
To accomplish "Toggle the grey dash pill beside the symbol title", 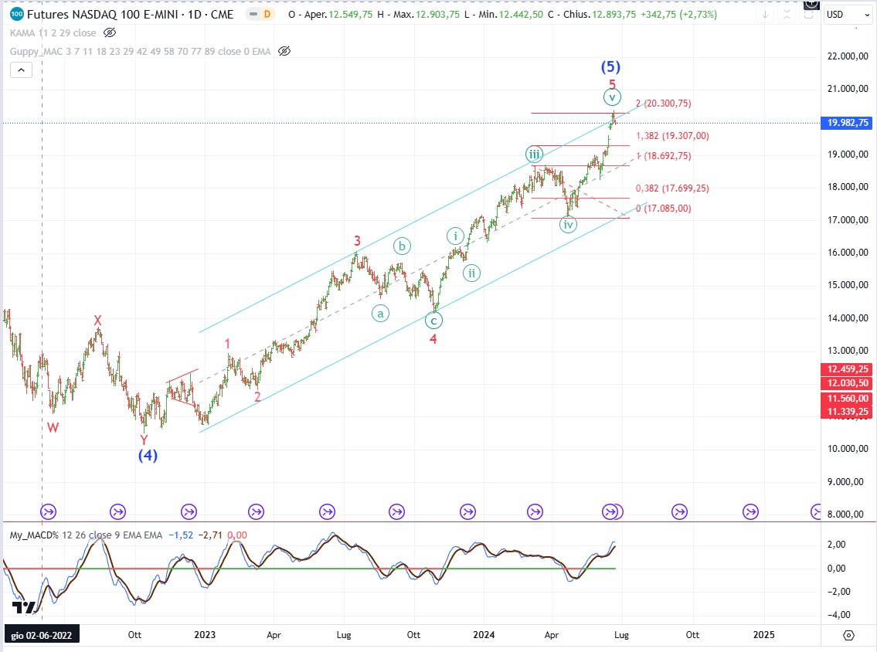I will point(253,14).
